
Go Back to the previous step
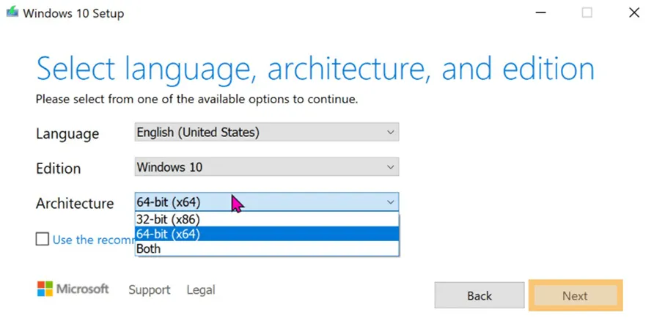[x=480, y=295]
